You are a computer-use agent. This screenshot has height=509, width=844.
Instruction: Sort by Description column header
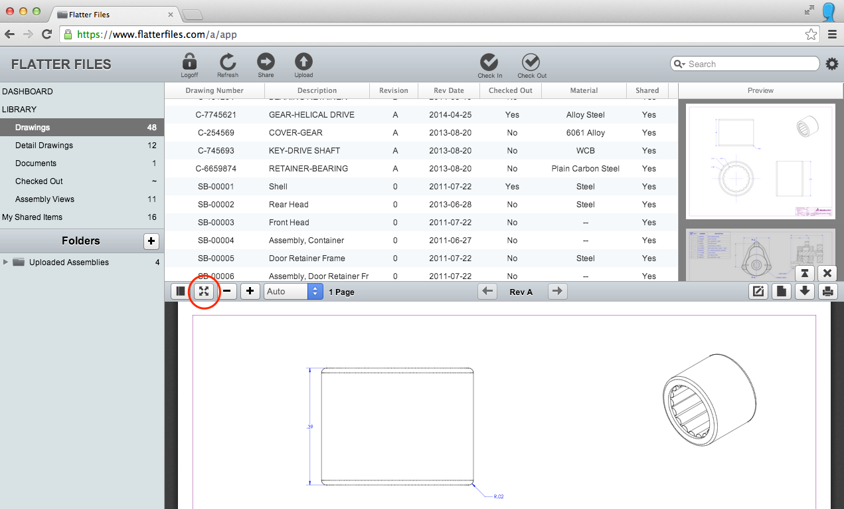[317, 90]
